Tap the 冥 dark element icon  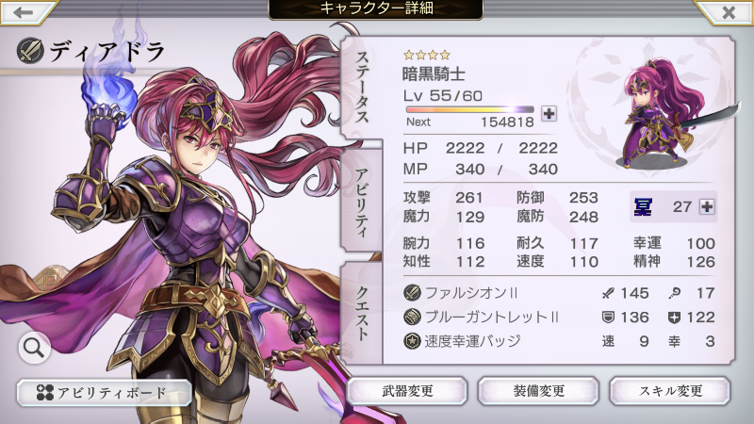click(643, 207)
